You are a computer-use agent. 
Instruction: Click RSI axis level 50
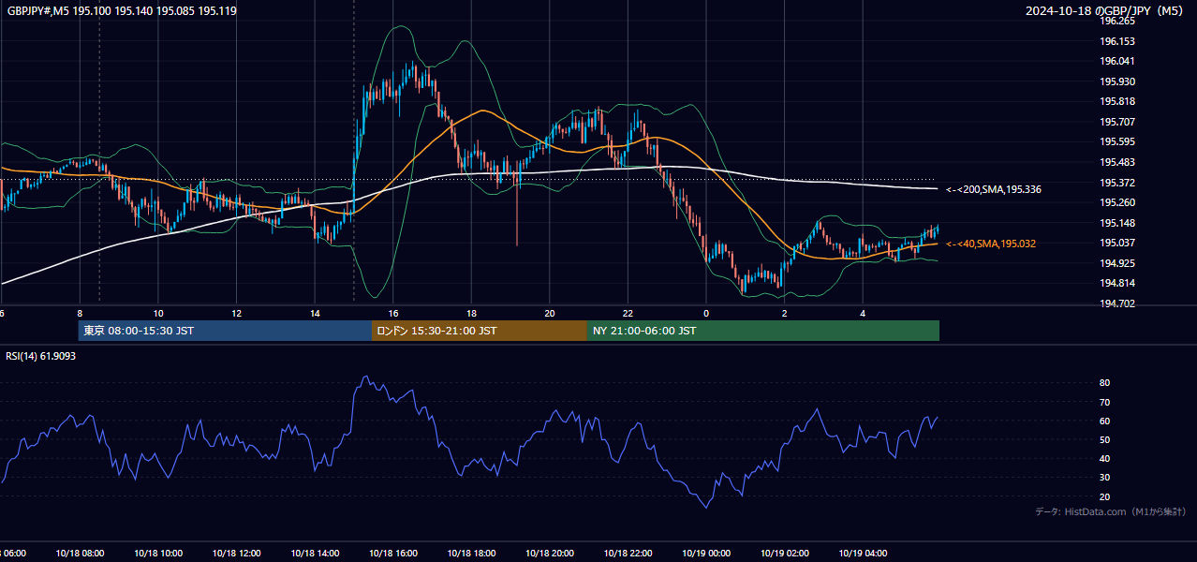[x=1104, y=439]
